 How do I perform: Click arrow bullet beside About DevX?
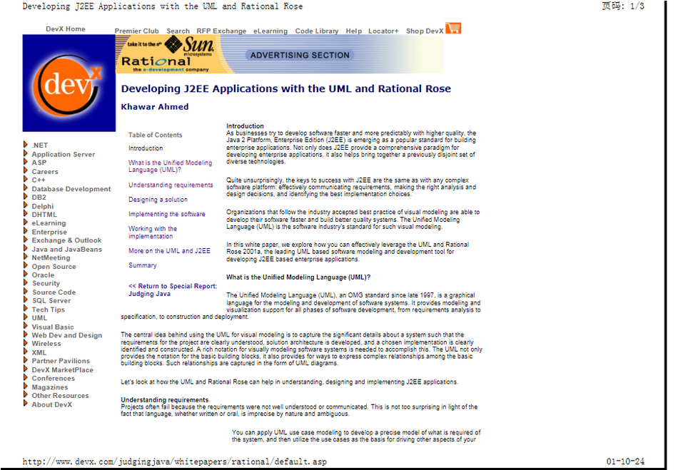(26, 404)
